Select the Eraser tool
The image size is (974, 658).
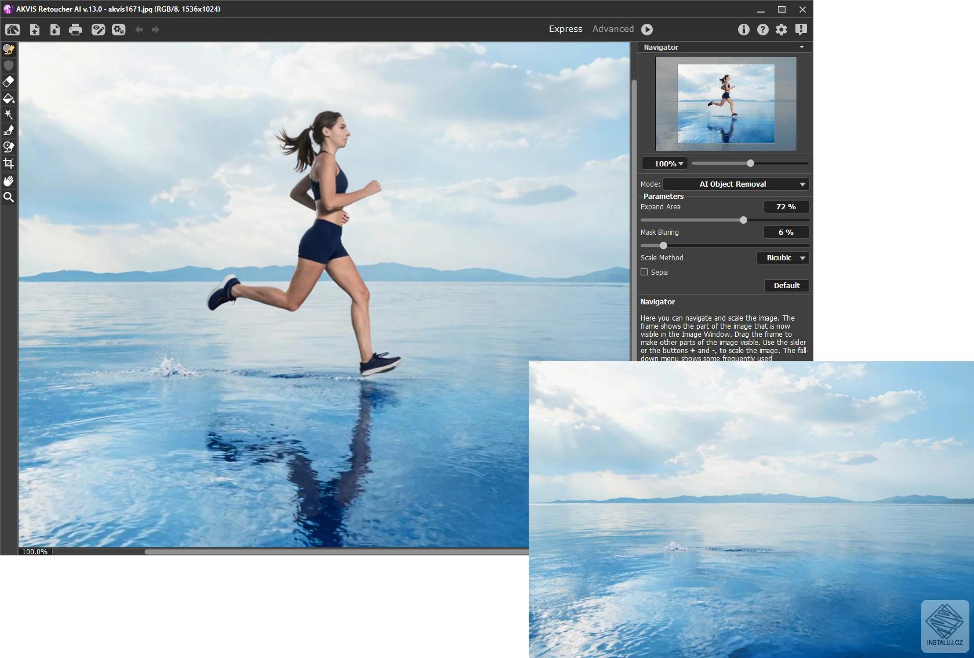click(9, 82)
